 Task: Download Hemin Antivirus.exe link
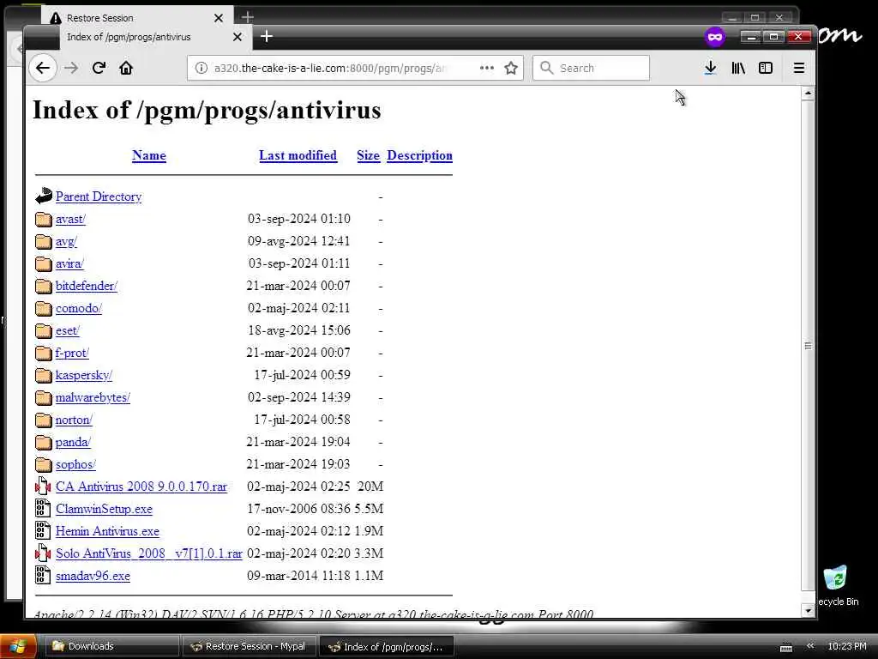point(107,531)
